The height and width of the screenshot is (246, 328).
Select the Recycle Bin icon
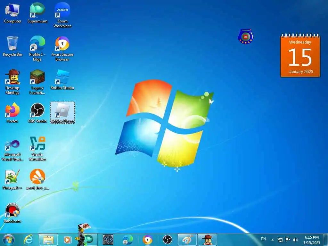(x=12, y=46)
